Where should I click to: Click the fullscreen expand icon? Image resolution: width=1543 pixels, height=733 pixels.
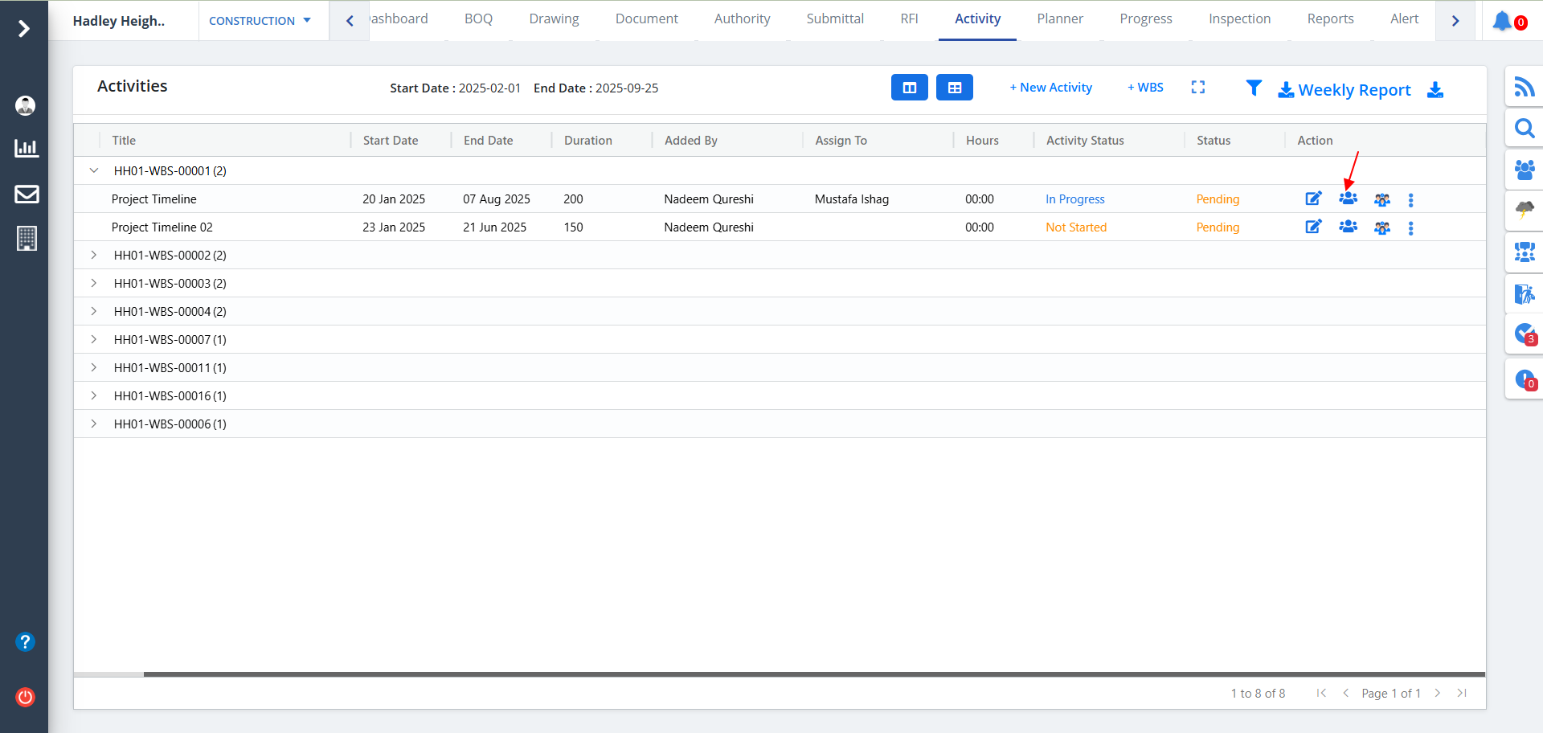1197,88
